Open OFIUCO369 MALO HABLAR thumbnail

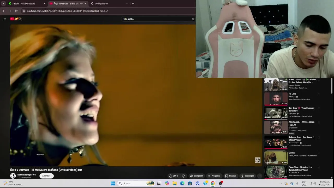(276, 127)
